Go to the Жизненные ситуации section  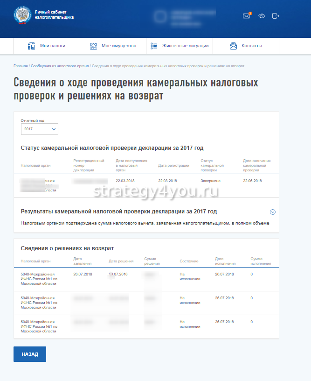(185, 46)
